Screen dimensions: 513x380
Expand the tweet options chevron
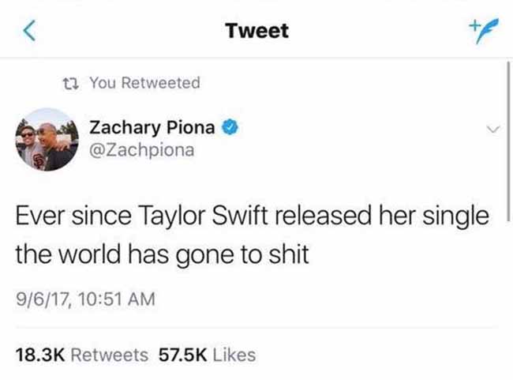493,129
